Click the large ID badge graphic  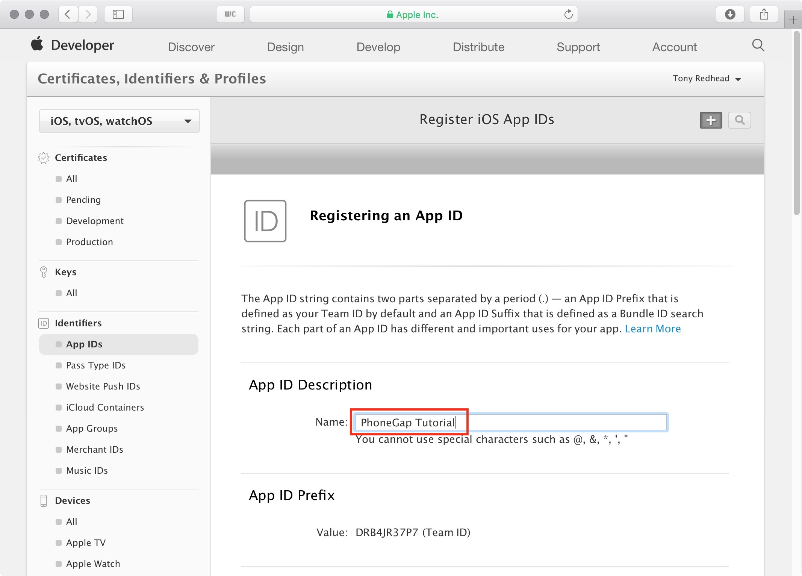265,221
